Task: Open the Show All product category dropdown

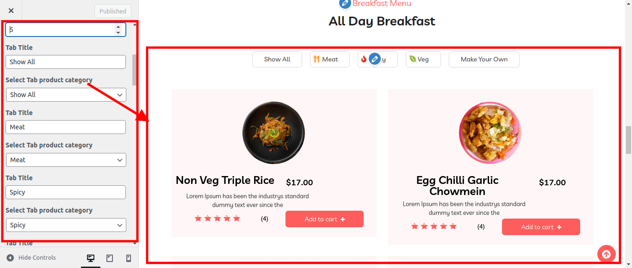Action: (66, 95)
